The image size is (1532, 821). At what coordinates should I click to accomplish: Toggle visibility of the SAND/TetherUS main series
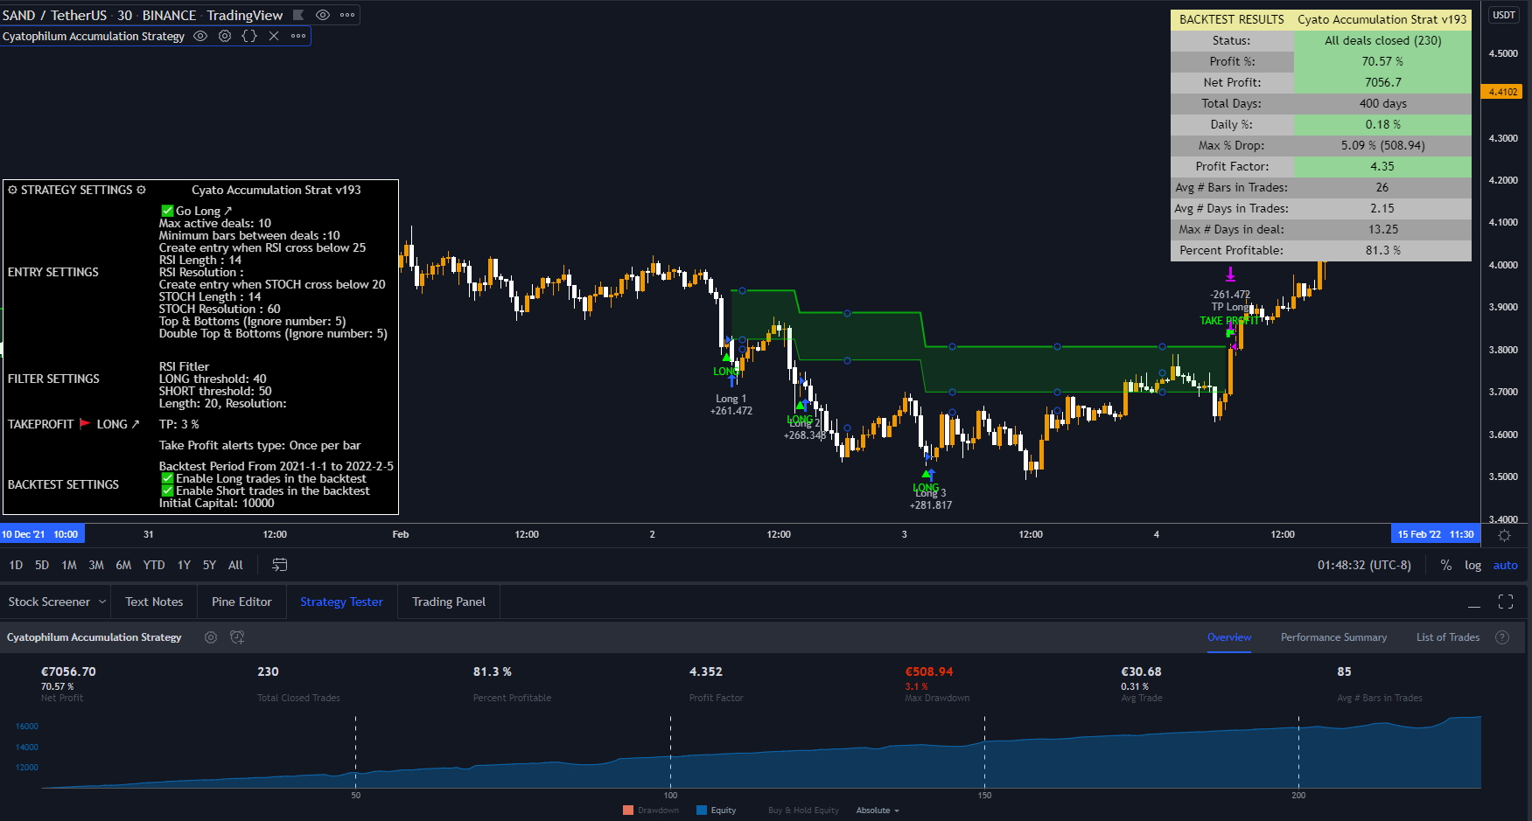click(x=323, y=15)
